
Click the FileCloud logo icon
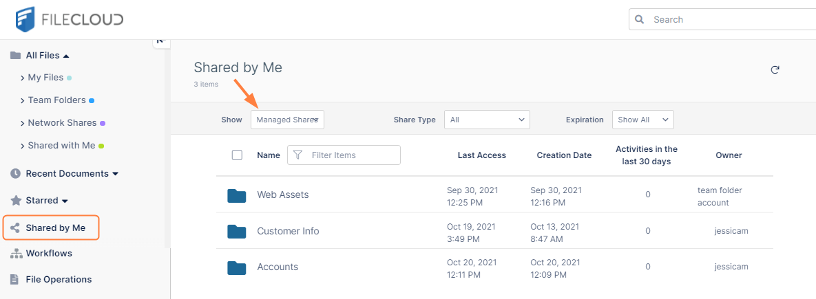coord(26,19)
